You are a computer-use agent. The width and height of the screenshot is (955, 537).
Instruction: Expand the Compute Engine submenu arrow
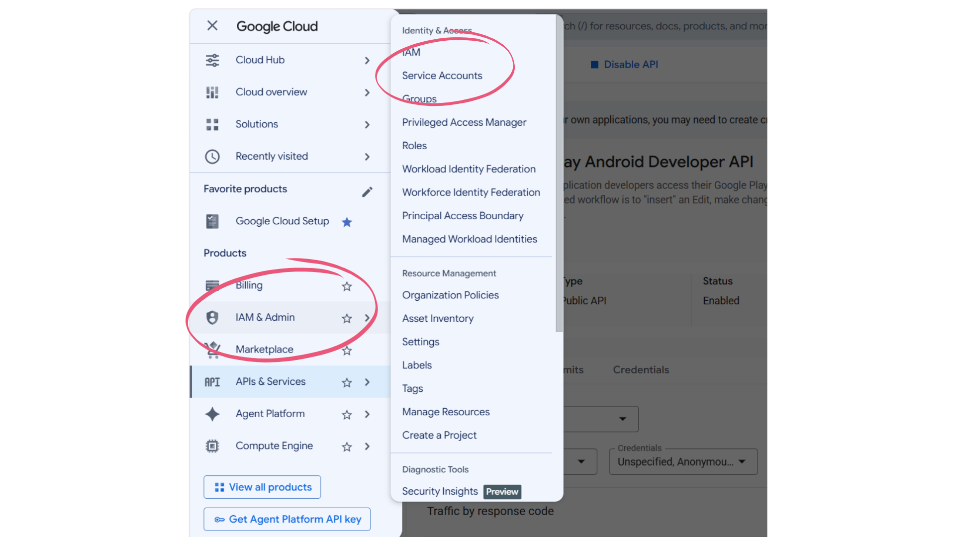[x=367, y=446]
